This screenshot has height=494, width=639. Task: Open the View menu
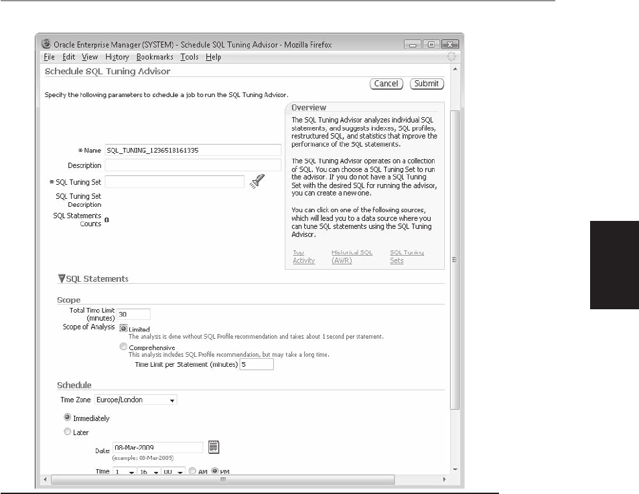click(90, 57)
